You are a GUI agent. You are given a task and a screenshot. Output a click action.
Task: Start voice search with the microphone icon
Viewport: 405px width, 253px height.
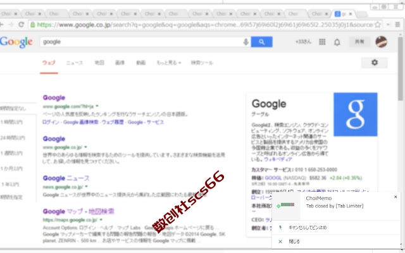(x=246, y=42)
